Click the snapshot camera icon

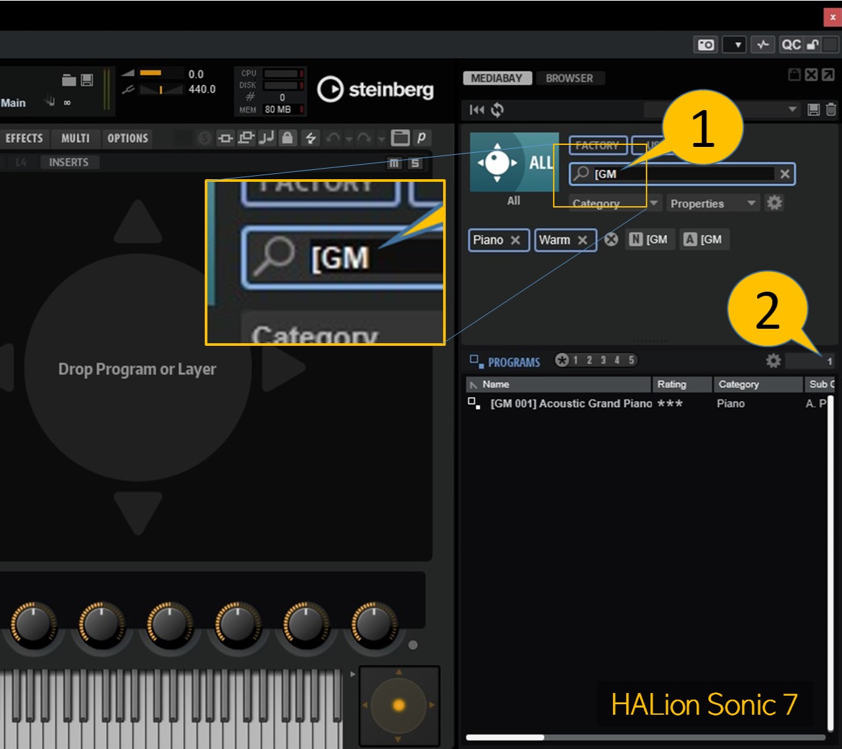[x=706, y=45]
